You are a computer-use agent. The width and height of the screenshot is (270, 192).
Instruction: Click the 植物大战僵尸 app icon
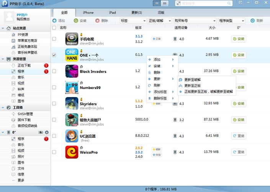pos(72,120)
